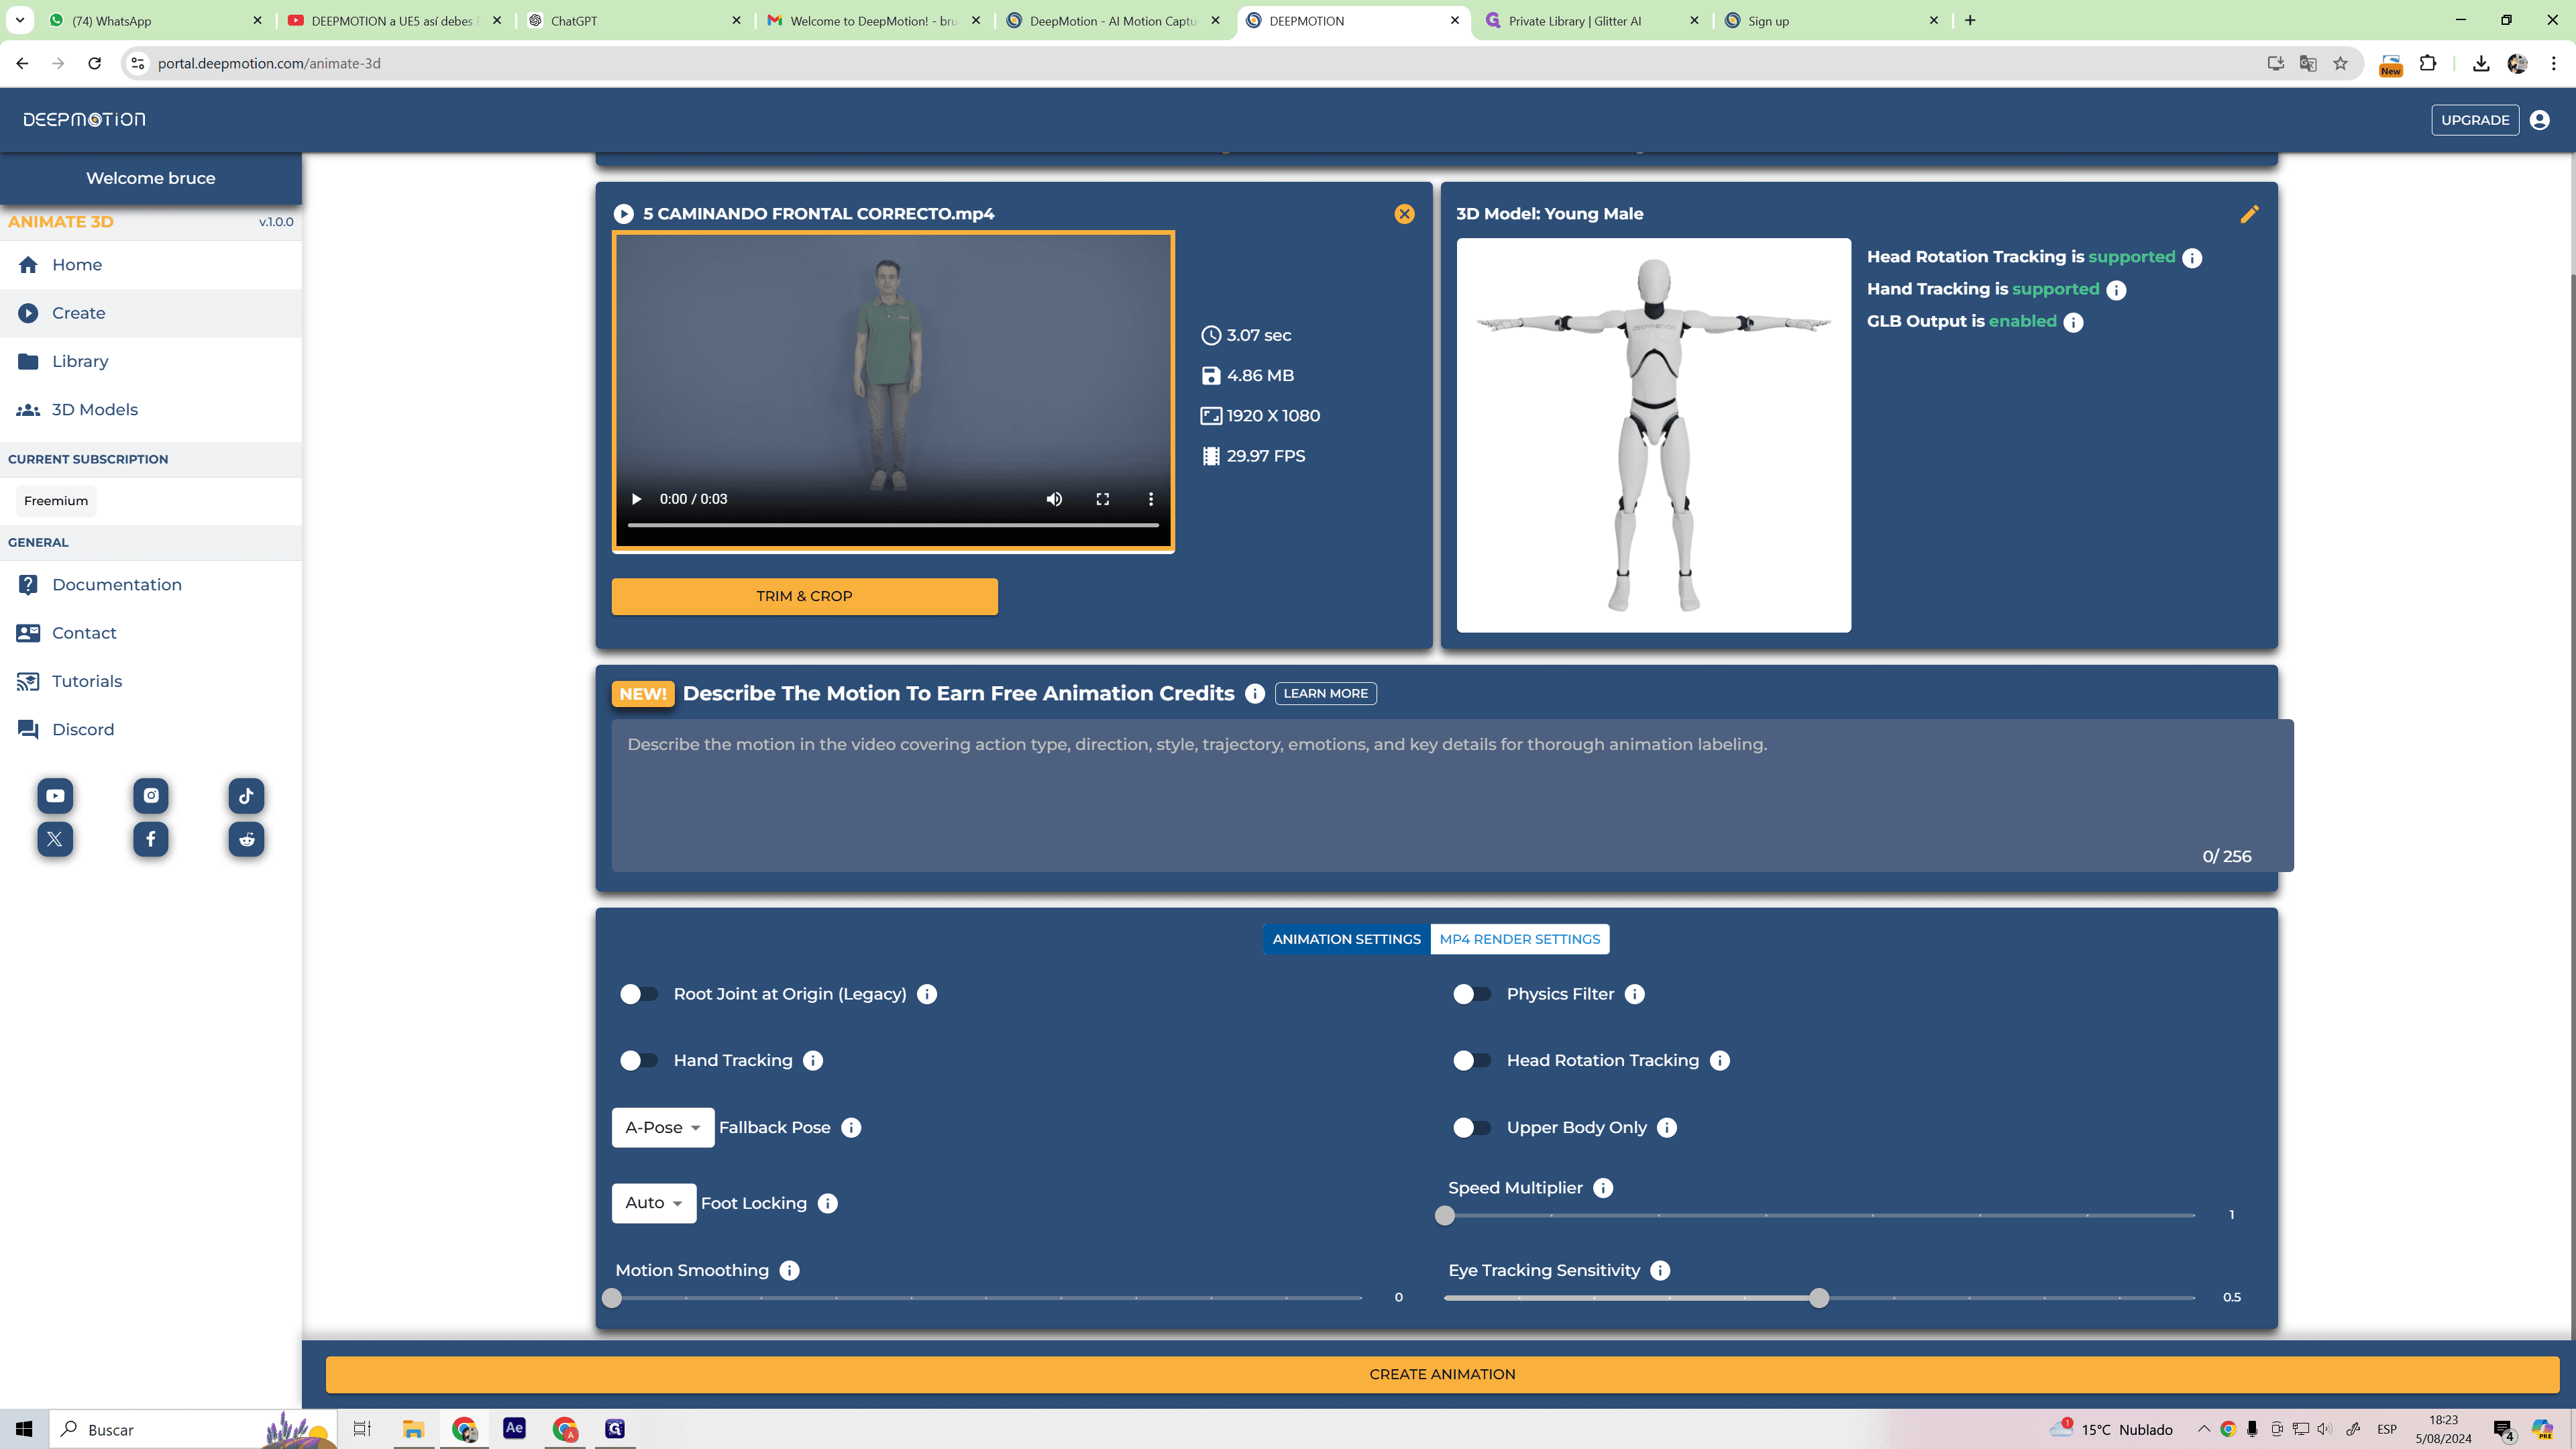The width and height of the screenshot is (2576, 1449).
Task: Open DeepMotion YouTube social icon
Action: 55,796
